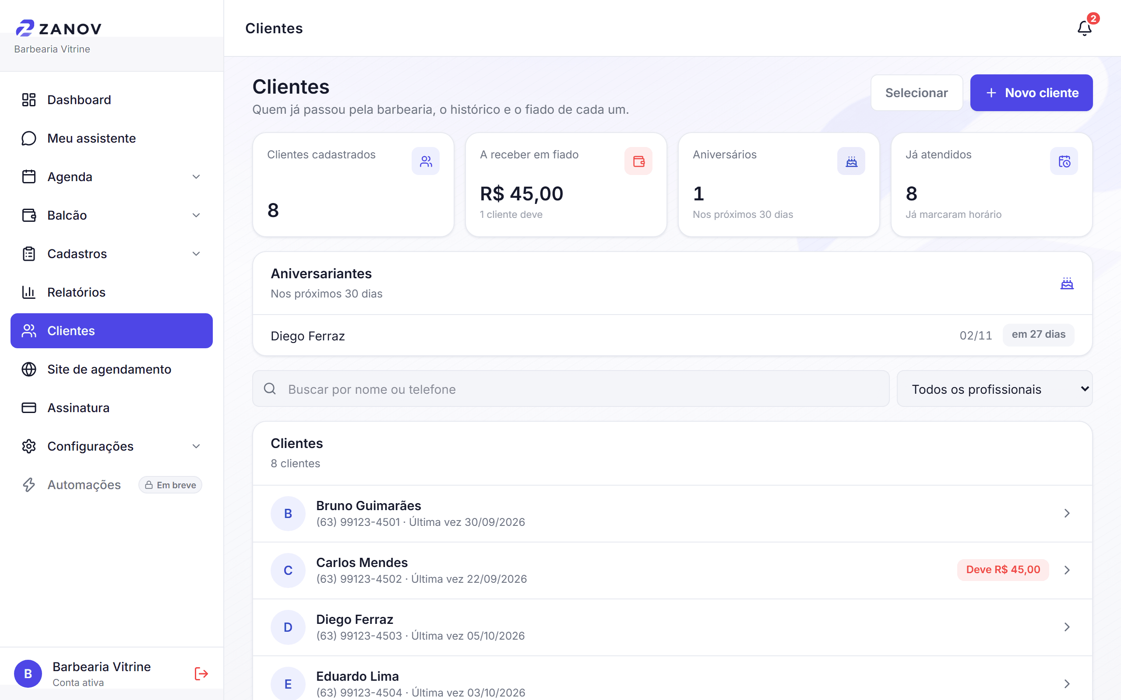Go to Dashboard in the sidebar

coord(112,100)
